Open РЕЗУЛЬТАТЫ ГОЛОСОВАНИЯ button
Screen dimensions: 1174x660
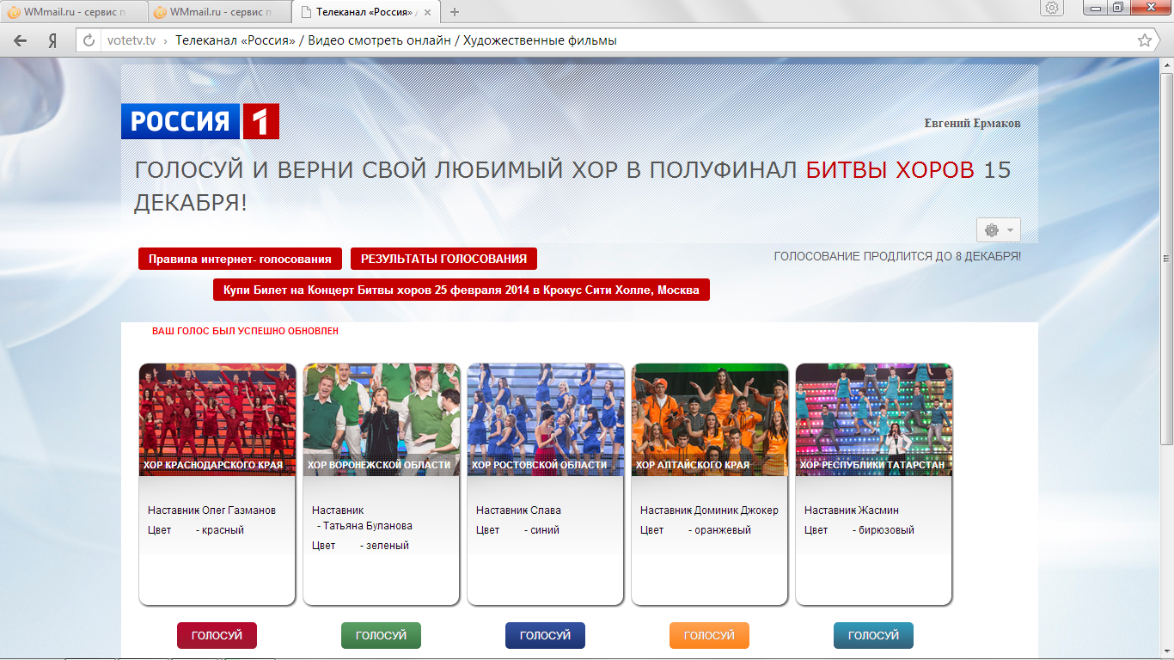point(443,259)
